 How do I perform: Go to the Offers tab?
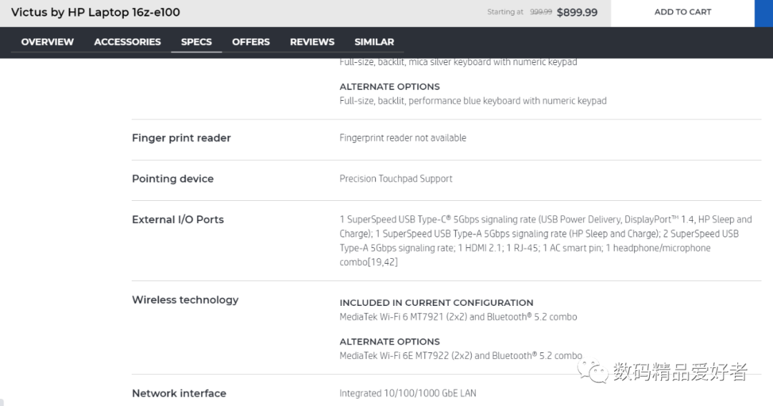point(251,42)
